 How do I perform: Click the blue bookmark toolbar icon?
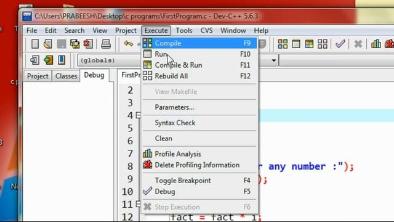coord(62,60)
